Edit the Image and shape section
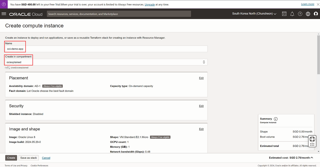 point(201,129)
